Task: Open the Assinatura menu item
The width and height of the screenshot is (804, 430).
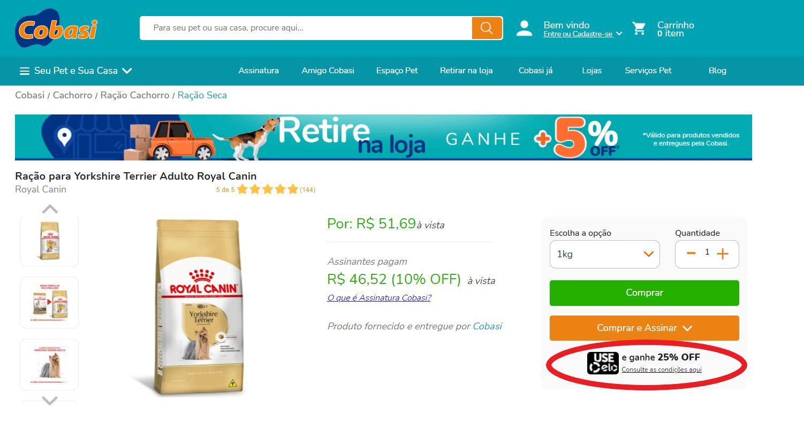Action: [x=259, y=71]
